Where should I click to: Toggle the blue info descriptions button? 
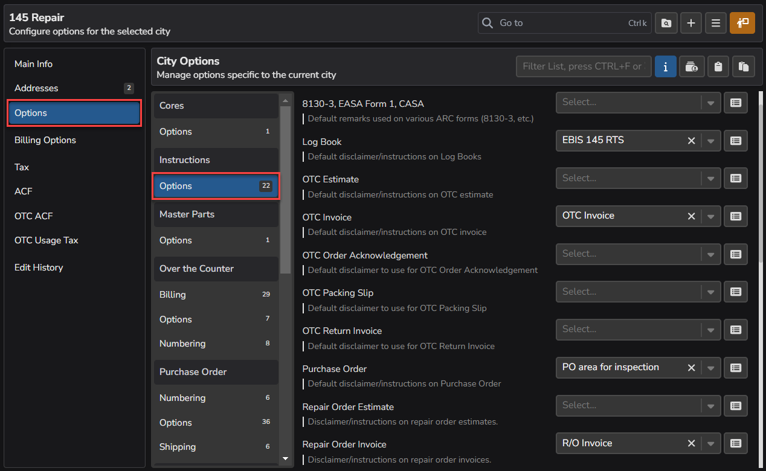[x=665, y=66]
